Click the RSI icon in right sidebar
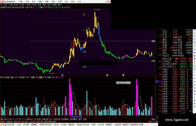Screen dimensions: 196x126 click(194, 53)
